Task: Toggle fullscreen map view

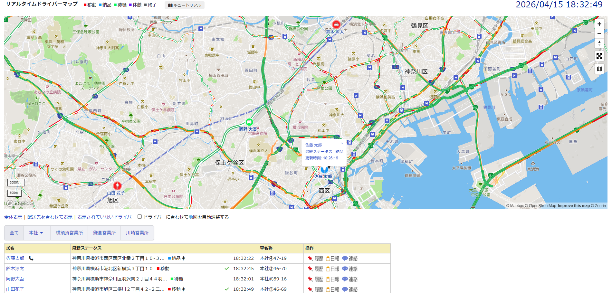Action: click(x=599, y=56)
